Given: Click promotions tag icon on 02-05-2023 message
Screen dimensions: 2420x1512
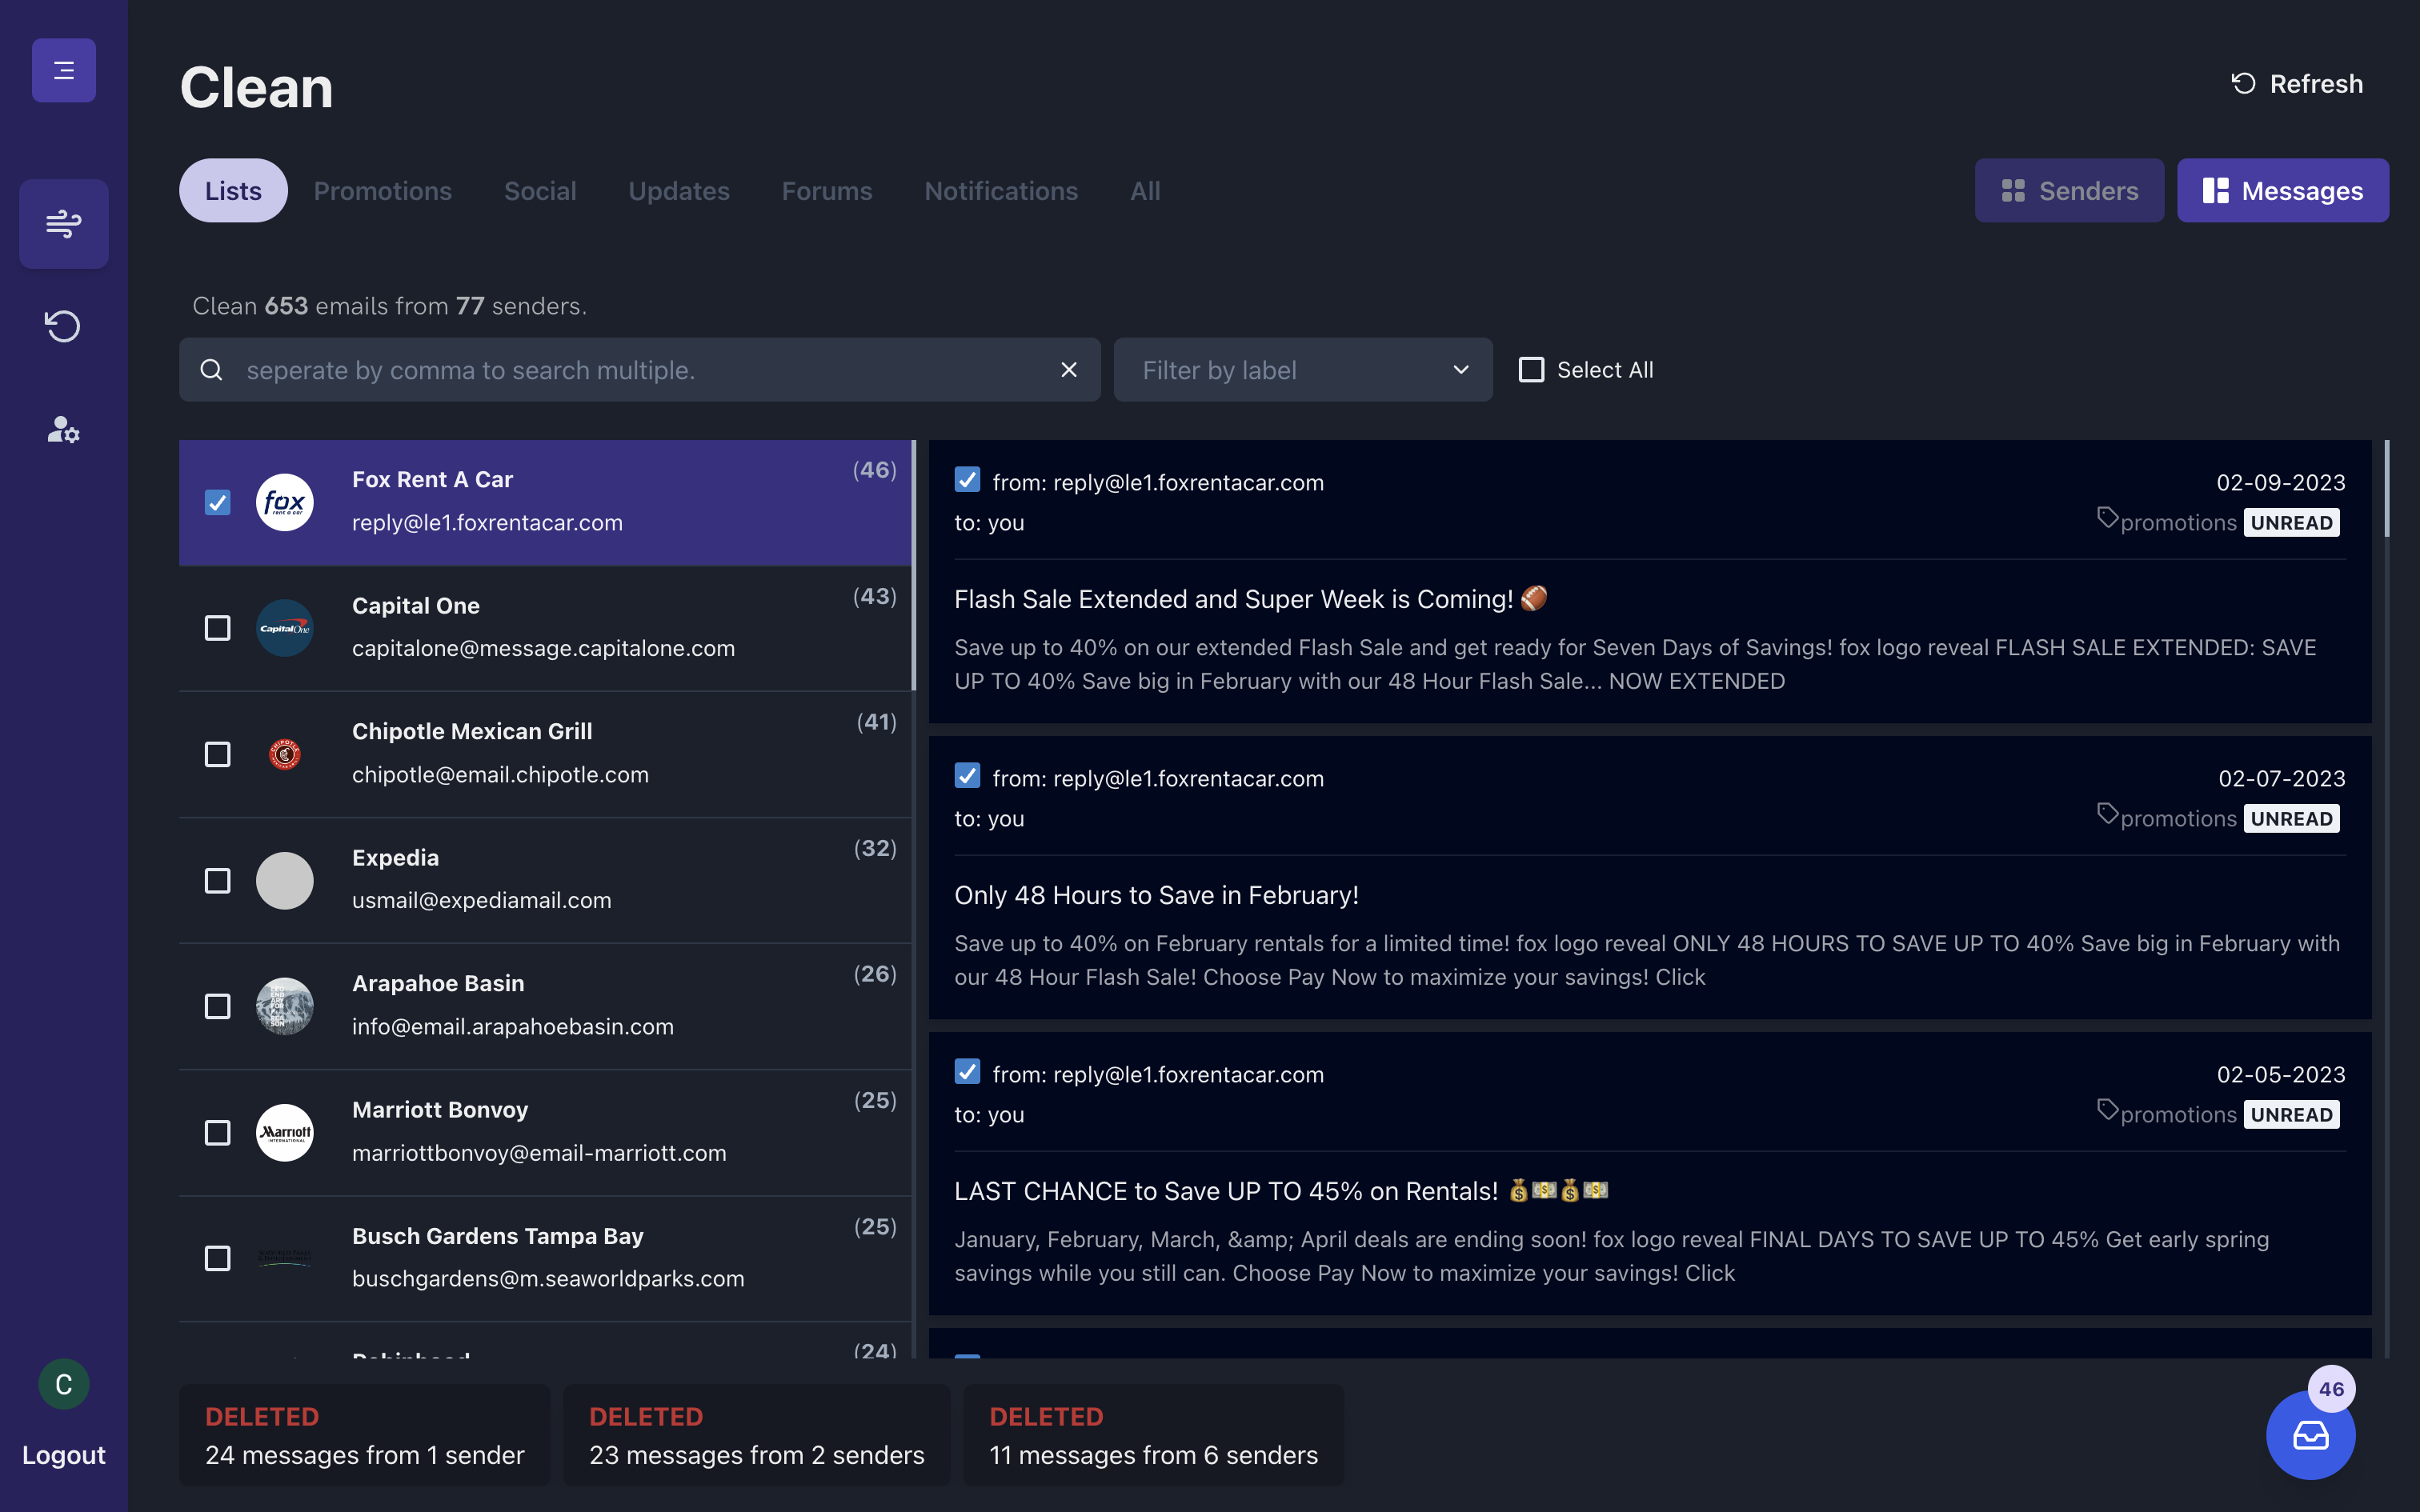Looking at the screenshot, I should pos(2107,1110).
